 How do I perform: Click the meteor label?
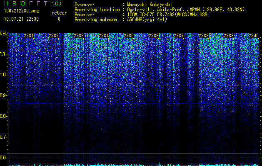click(59, 13)
